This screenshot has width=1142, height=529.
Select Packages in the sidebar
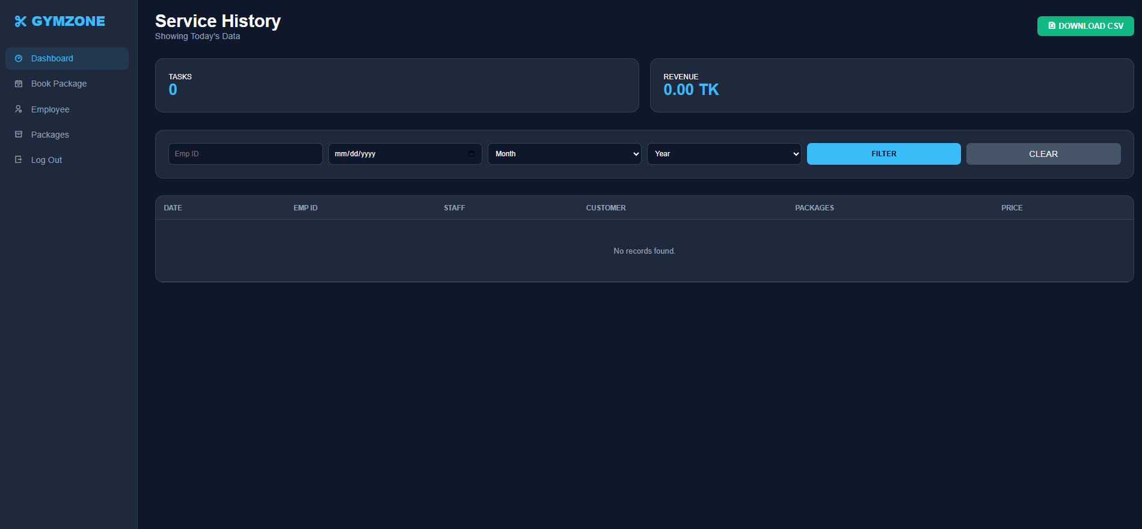(x=50, y=135)
